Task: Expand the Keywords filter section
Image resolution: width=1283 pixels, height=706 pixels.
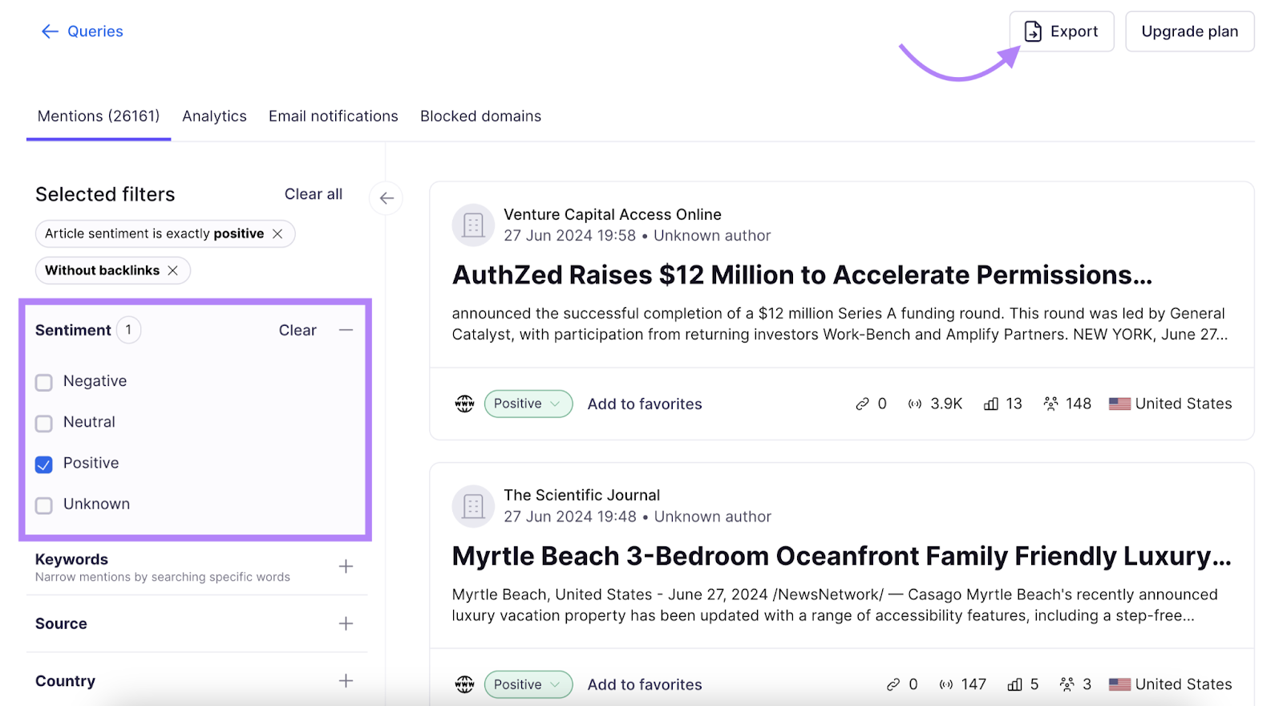Action: coord(346,566)
